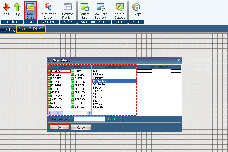Open the Instrument Catalog
The height and width of the screenshot is (152, 228).
(48, 10)
